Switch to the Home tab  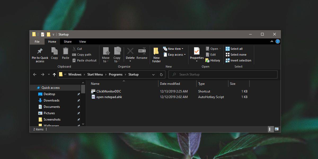tap(52, 42)
